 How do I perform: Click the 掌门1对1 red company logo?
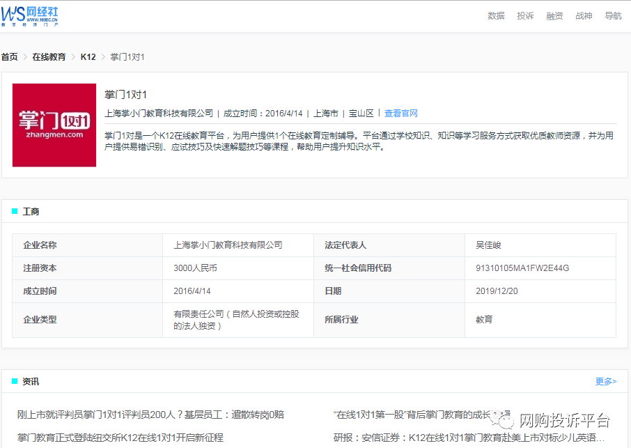(x=54, y=125)
